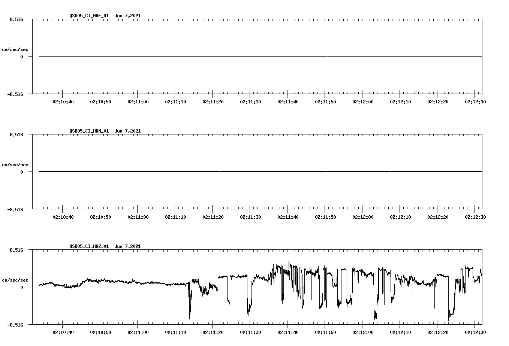
Task: Click 02:11:30 time label under HNE plot
Action: coord(250,101)
